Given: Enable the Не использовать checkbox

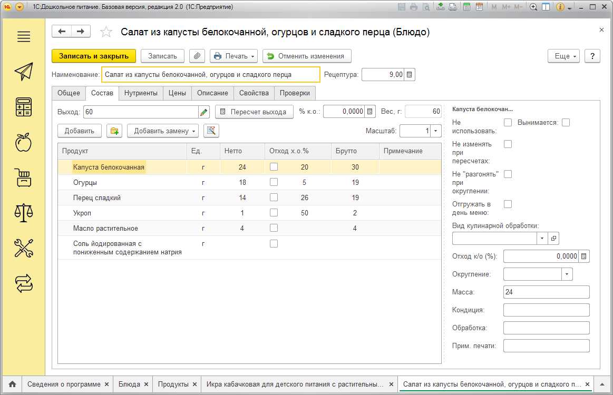Looking at the screenshot, I should (x=508, y=123).
